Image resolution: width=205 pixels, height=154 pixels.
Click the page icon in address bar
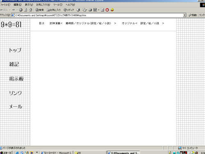(x=13, y=15)
